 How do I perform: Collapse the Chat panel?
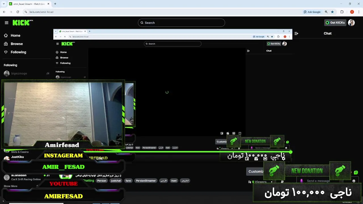(296, 33)
